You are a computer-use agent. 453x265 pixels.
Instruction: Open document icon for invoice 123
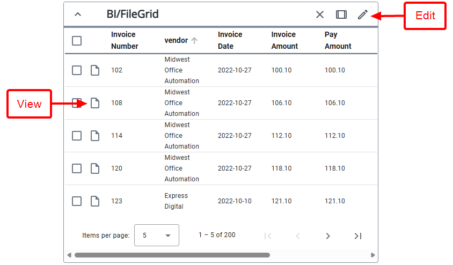tap(95, 201)
